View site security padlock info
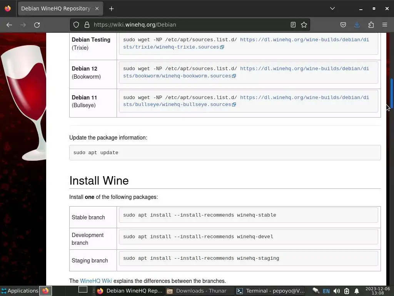 click(87, 25)
